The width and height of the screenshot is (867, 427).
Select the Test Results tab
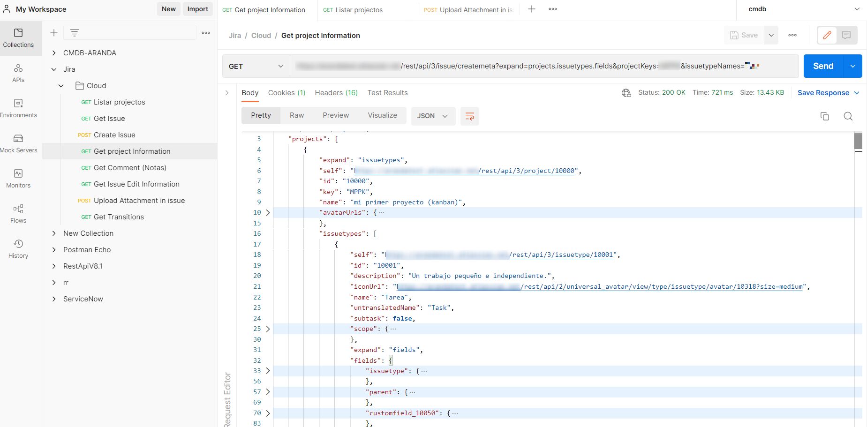point(387,93)
